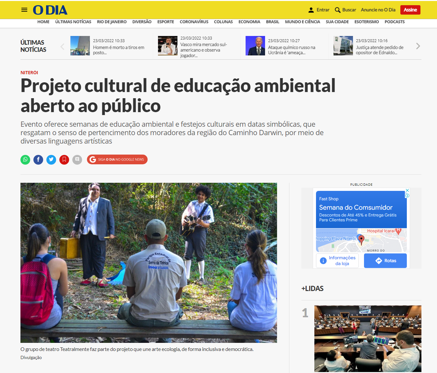Select the PODCASTS nav item
Image resolution: width=437 pixels, height=373 pixels.
(395, 22)
